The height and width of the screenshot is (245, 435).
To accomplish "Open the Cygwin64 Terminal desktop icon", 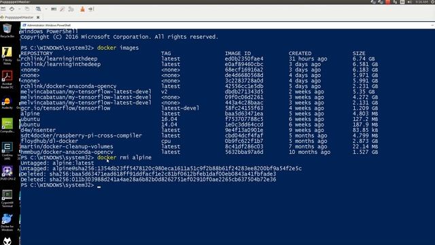I will coord(7,198).
